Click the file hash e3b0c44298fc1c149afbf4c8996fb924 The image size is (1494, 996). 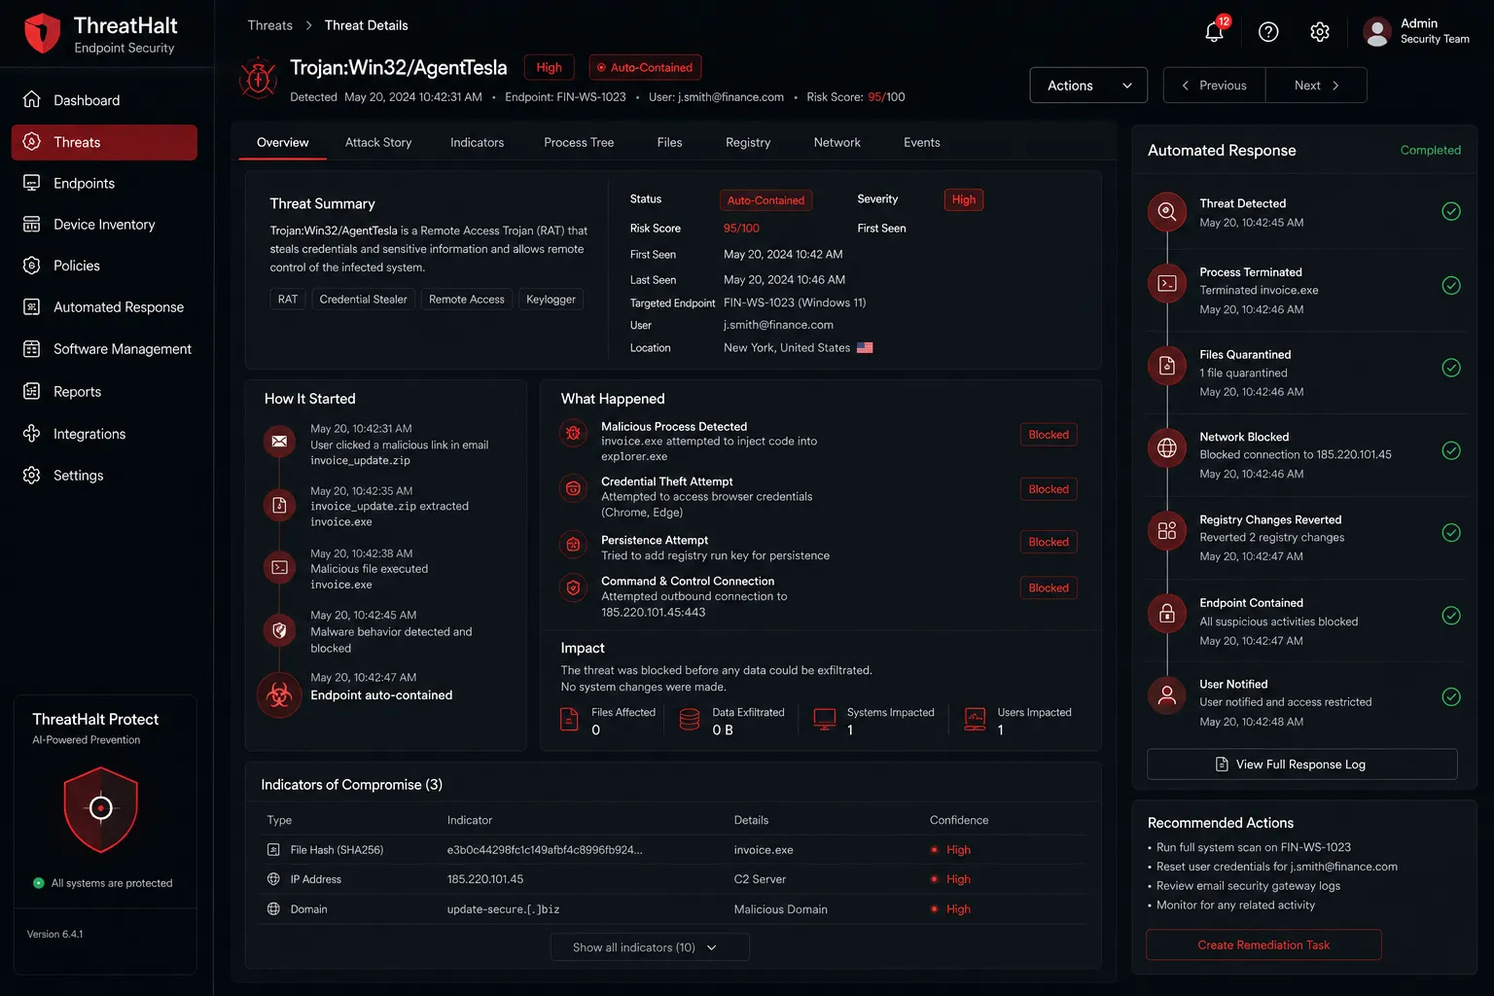coord(545,850)
